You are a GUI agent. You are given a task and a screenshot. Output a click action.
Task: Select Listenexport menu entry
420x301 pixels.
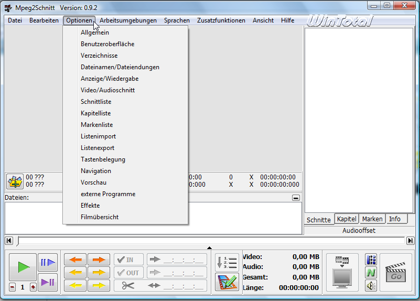coord(125,147)
